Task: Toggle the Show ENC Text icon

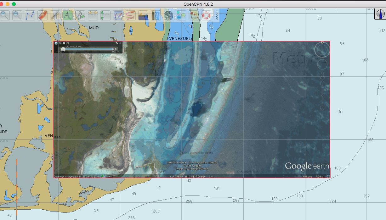Action: [x=68, y=15]
